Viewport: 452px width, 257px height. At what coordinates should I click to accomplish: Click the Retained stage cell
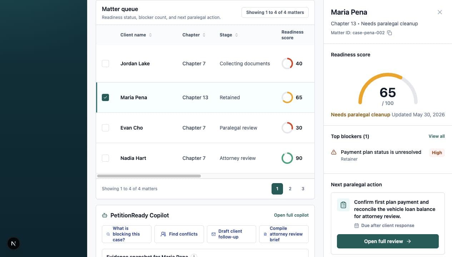[230, 97]
